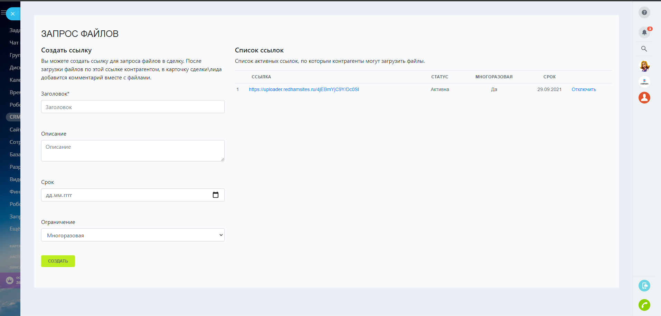The width and height of the screenshot is (661, 316).
Task: Open the redham logo chat avatar
Action: (644, 82)
